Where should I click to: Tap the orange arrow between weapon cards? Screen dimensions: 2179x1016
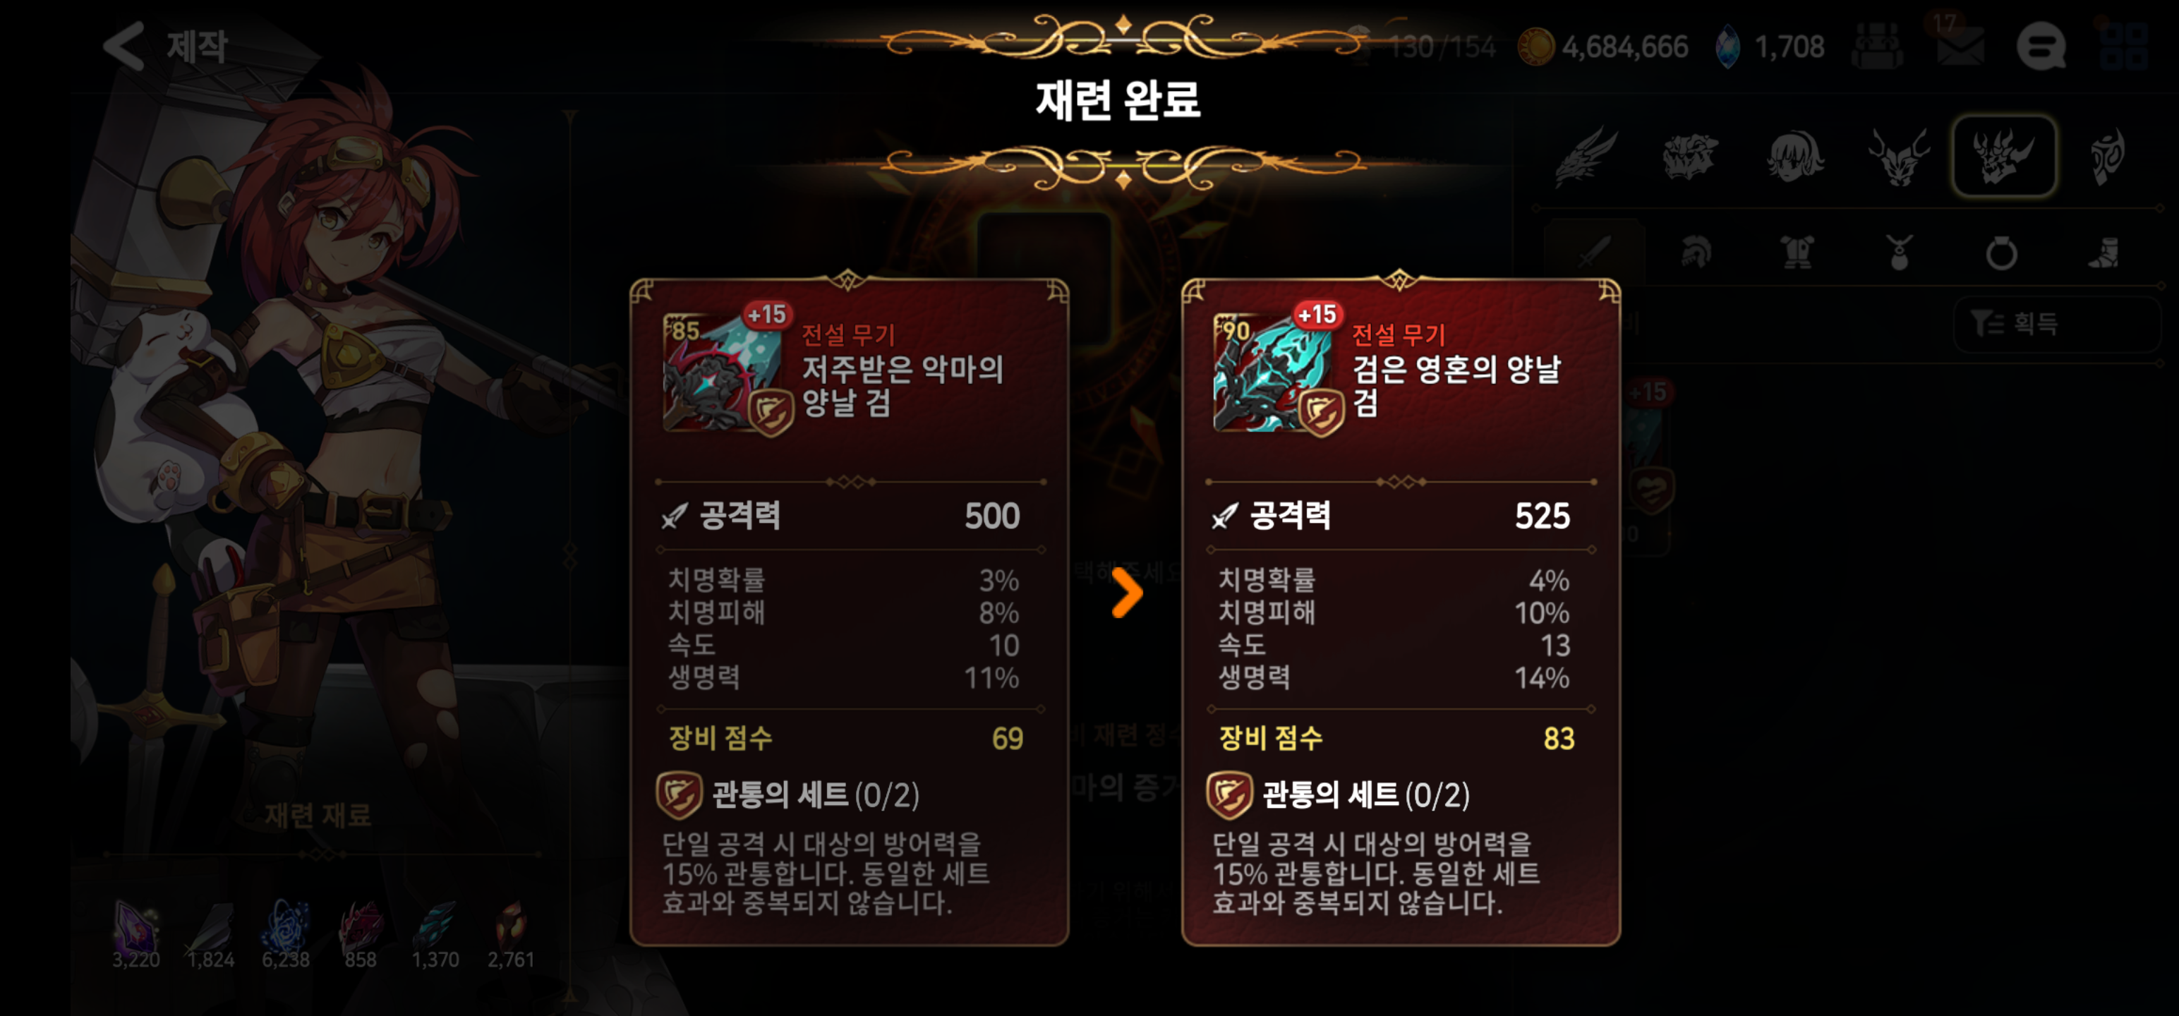(x=1127, y=592)
